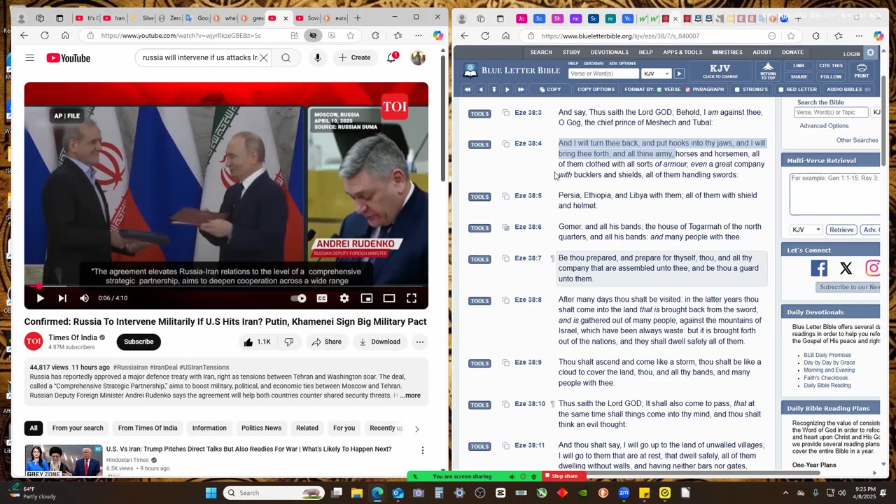Enable RED LETTER checkbox
The image size is (896, 504).
click(x=781, y=90)
